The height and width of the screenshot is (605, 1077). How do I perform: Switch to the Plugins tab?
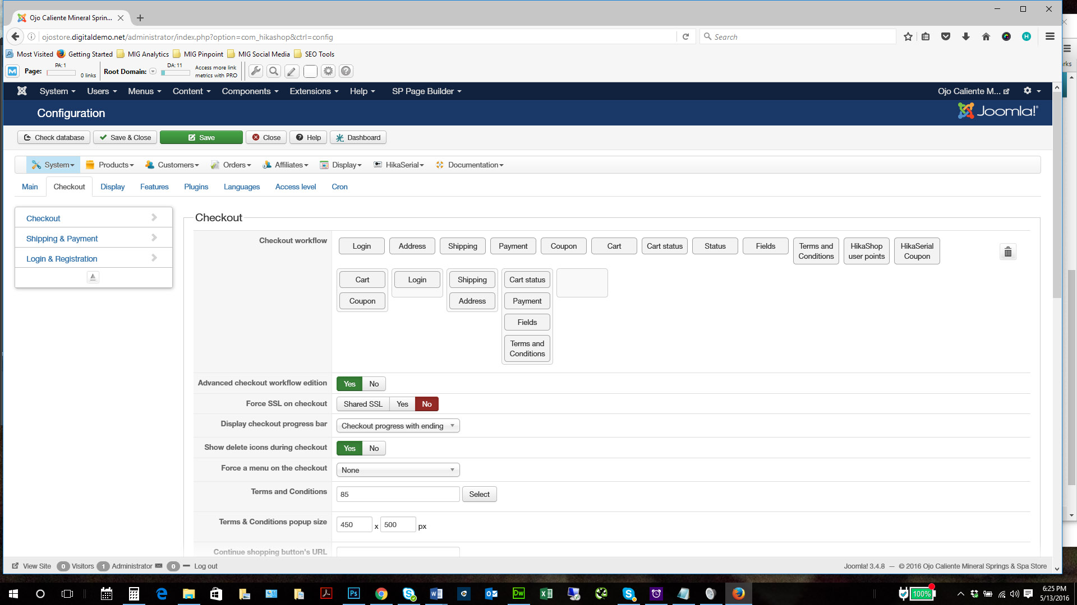196,187
